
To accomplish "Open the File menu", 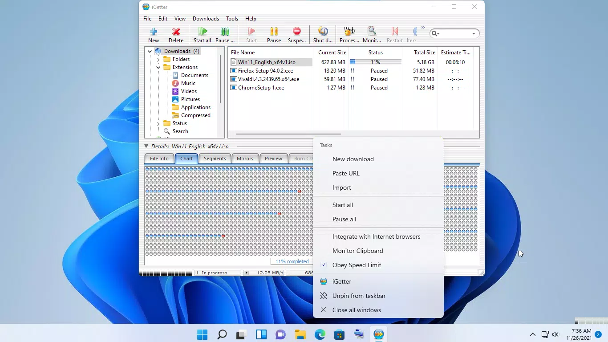I will click(x=147, y=19).
